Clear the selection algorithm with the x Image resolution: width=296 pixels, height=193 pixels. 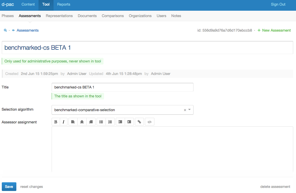(x=185, y=110)
